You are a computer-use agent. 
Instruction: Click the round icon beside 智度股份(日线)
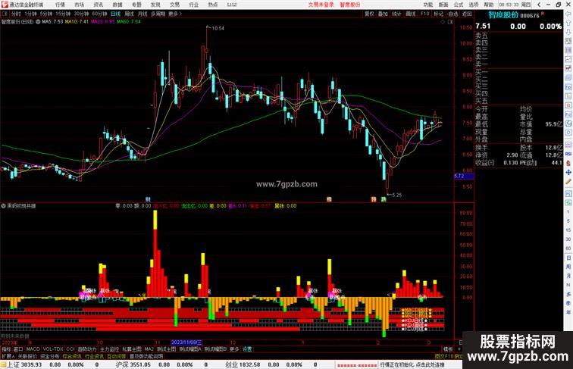click(38, 22)
